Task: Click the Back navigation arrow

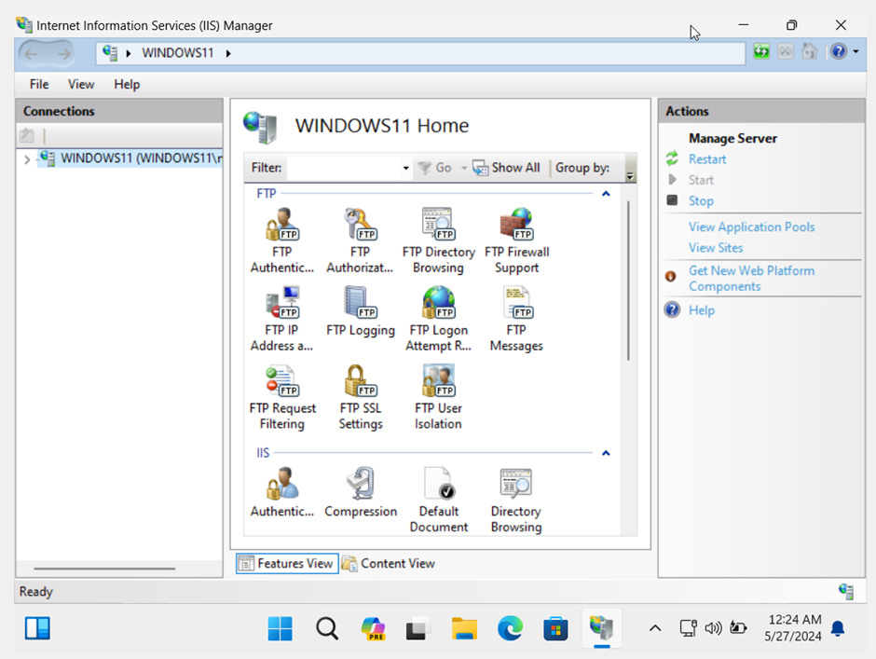Action: coord(32,54)
